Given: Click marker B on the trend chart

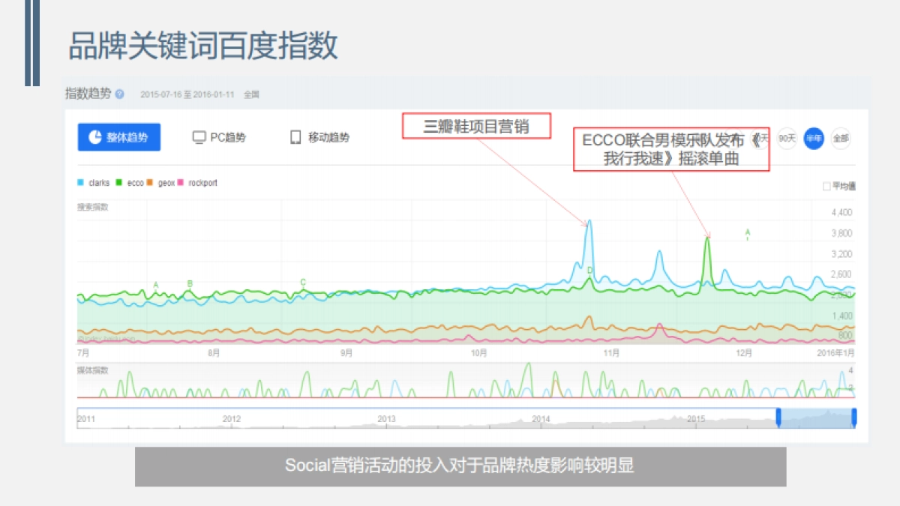Looking at the screenshot, I should pos(190,285).
